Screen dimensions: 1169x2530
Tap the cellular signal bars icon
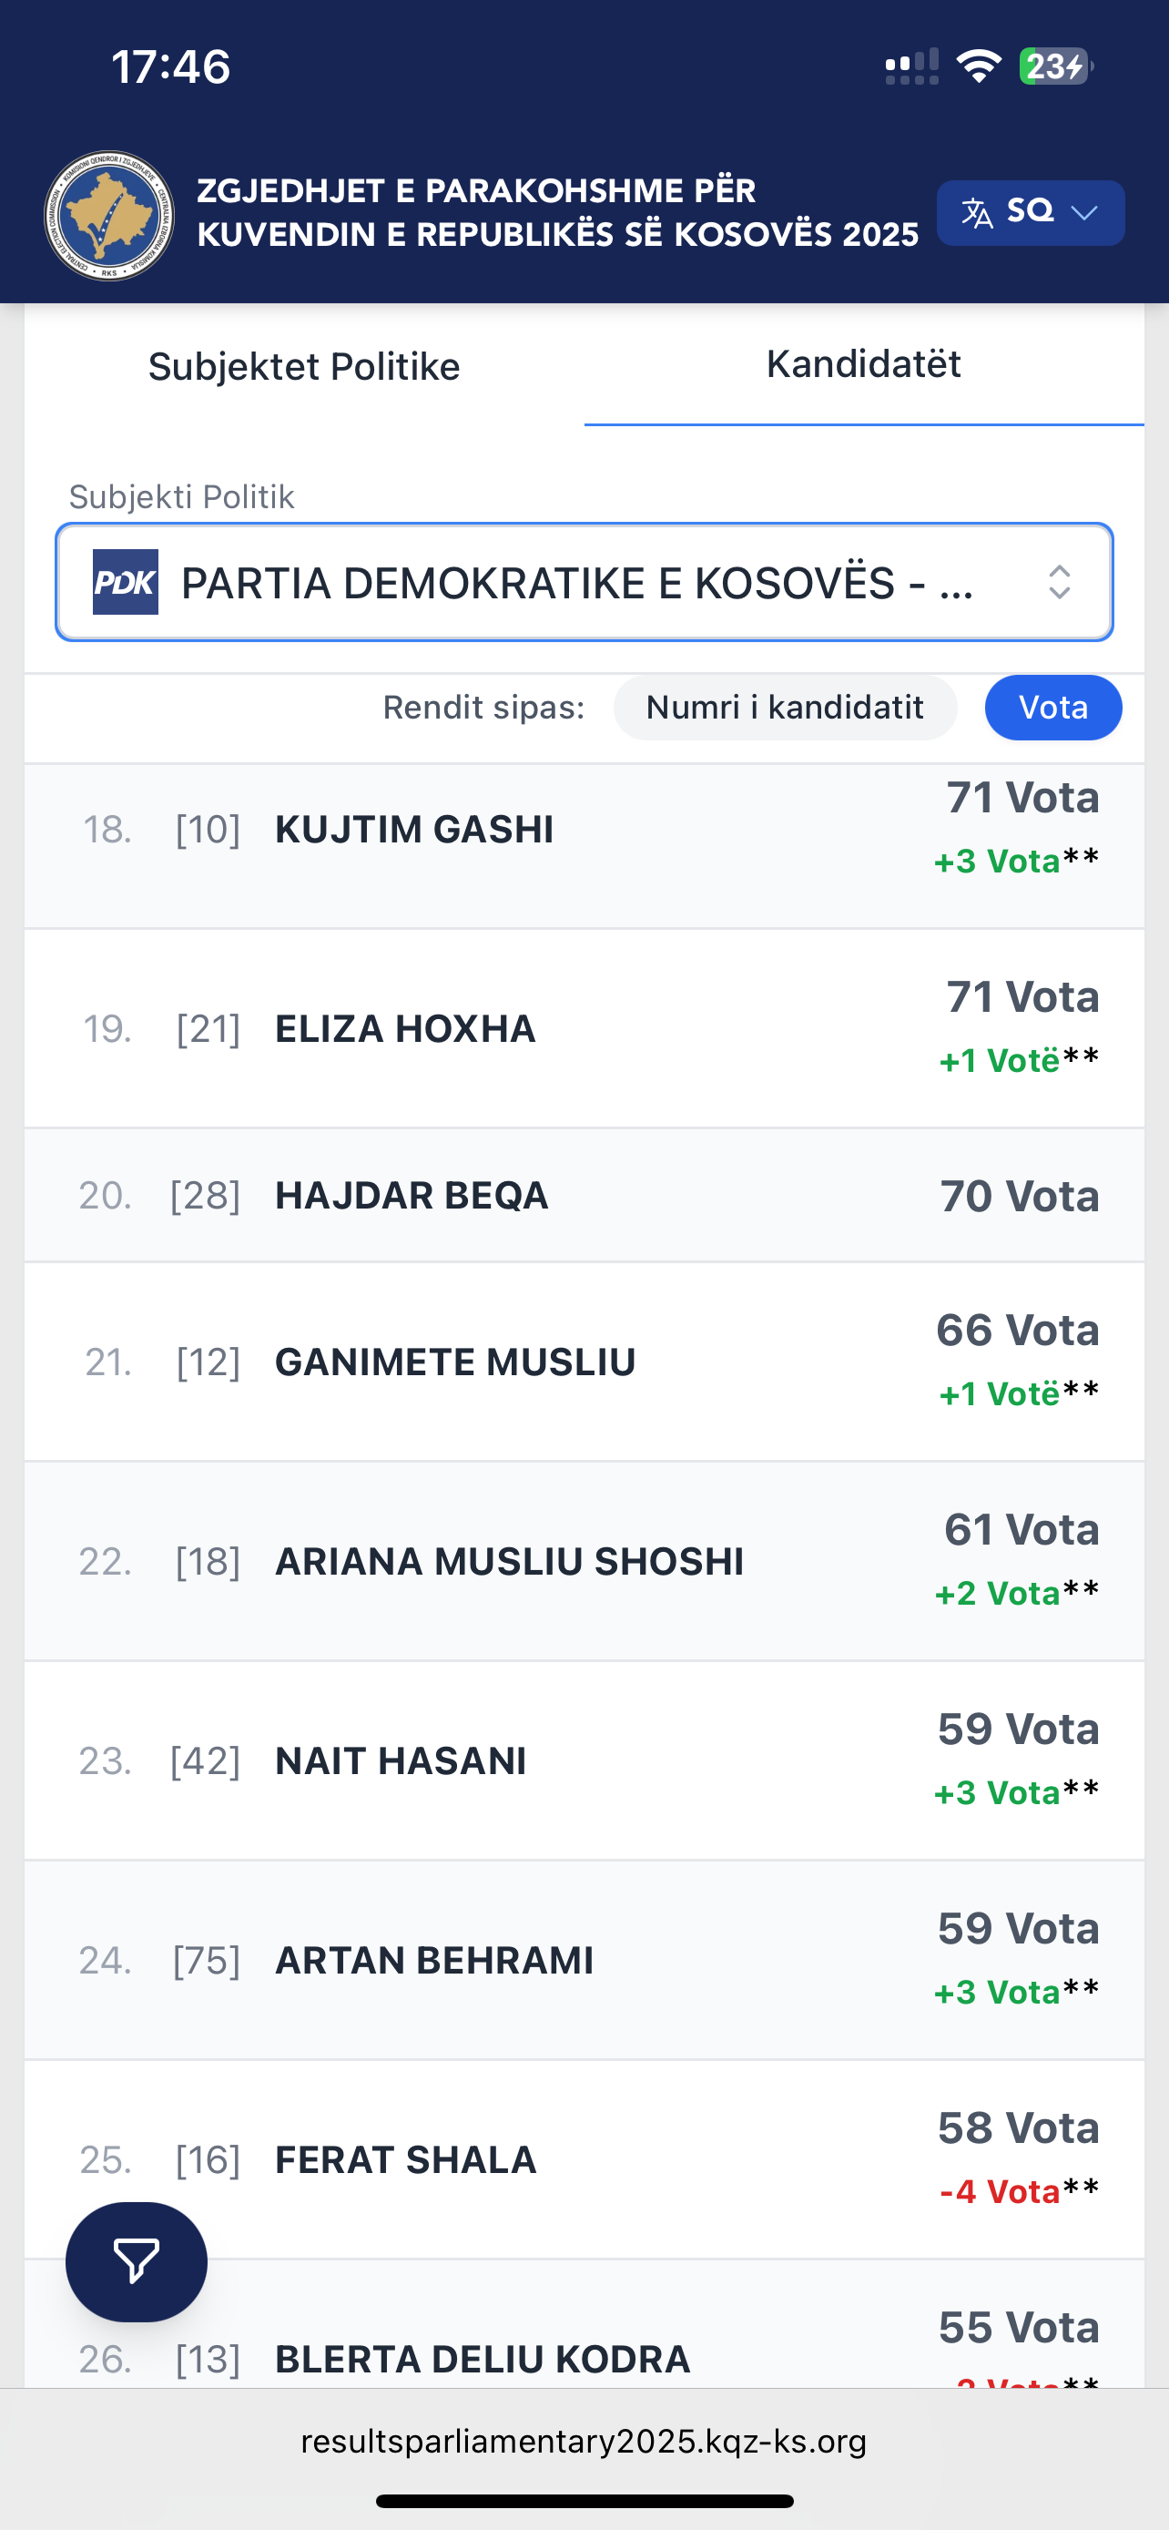click(x=912, y=66)
